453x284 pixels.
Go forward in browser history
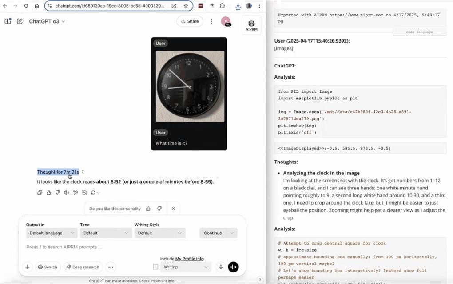pyautogui.click(x=15, y=6)
